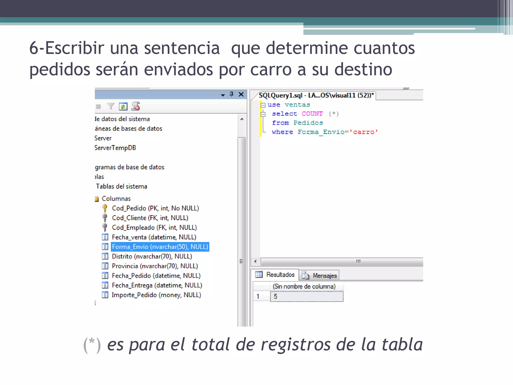Select highlighted Forma_Envio (nvarchar(50), NULL)

point(160,247)
